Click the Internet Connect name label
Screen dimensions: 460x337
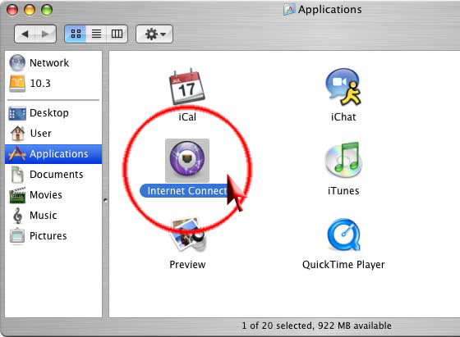coord(187,191)
